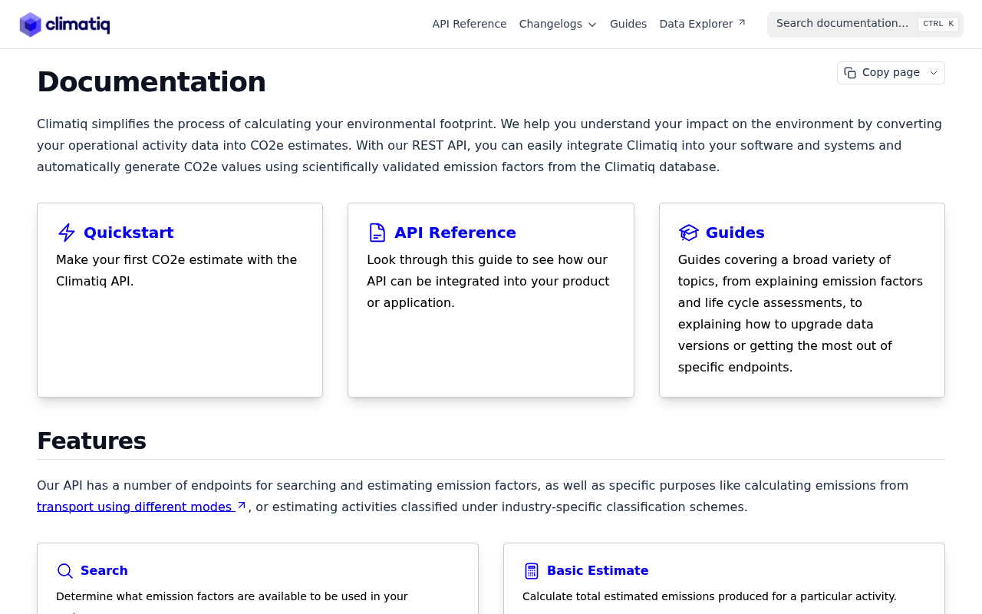Click the Climatiq cube logo icon

click(x=30, y=25)
